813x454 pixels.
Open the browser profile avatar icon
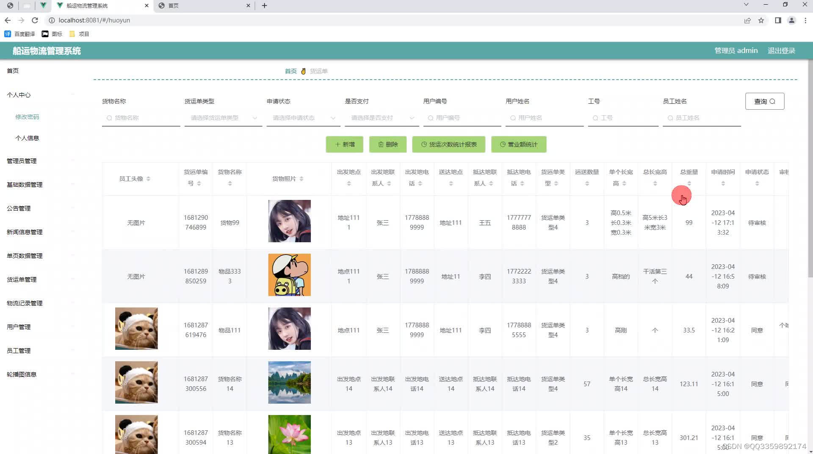[791, 20]
